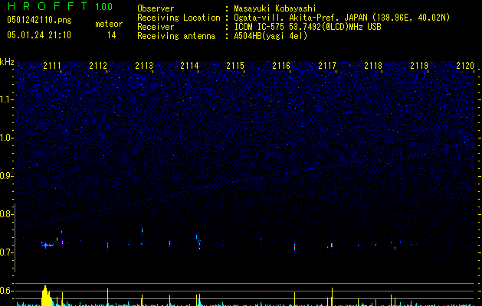Click the 1.1 kHz frequency axis label
The width and height of the screenshot is (482, 306).
click(x=6, y=99)
